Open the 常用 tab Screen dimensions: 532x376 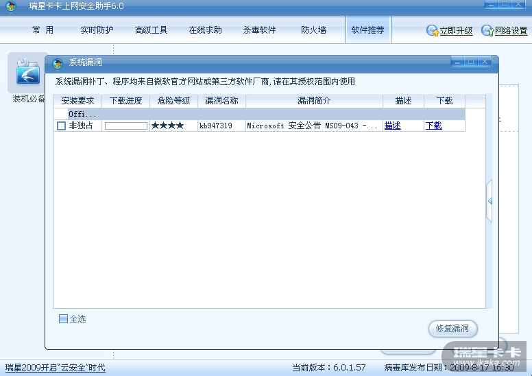43,30
